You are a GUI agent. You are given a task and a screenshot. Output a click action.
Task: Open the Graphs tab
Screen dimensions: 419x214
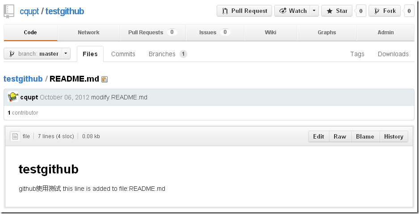point(327,33)
